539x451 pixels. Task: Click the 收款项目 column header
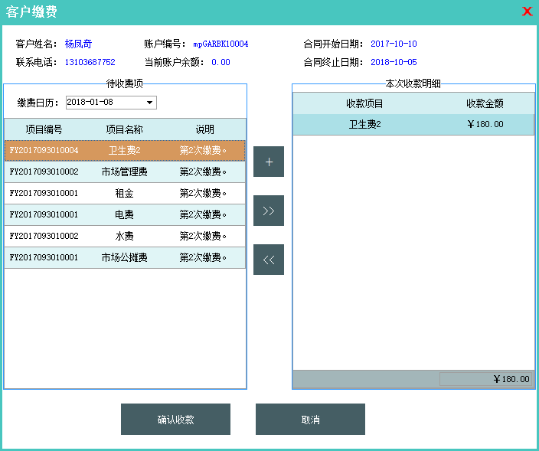click(x=364, y=103)
